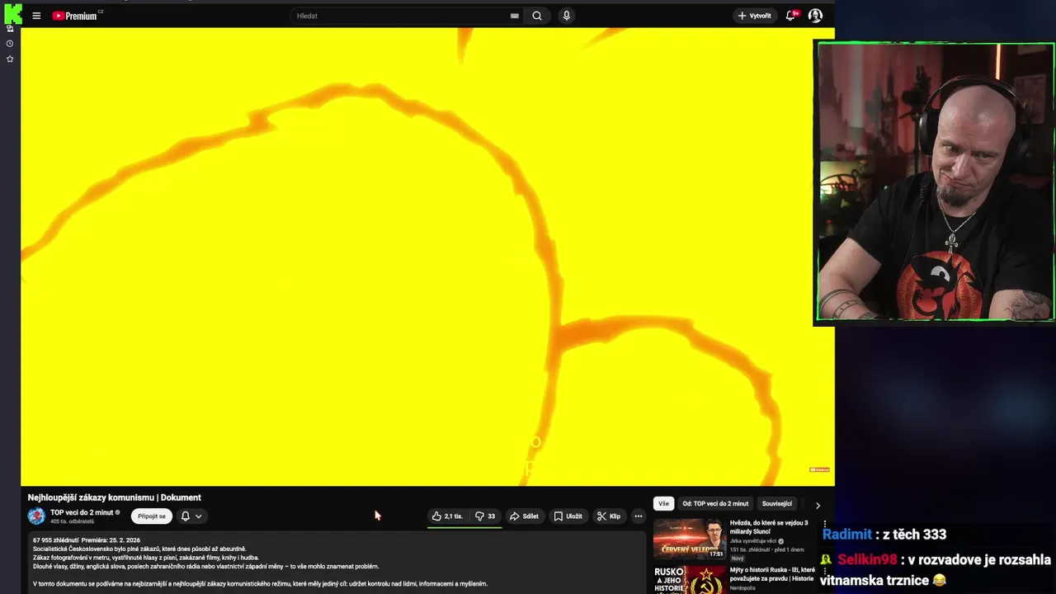
Task: Click the Kick logo in corner
Action: [x=12, y=13]
